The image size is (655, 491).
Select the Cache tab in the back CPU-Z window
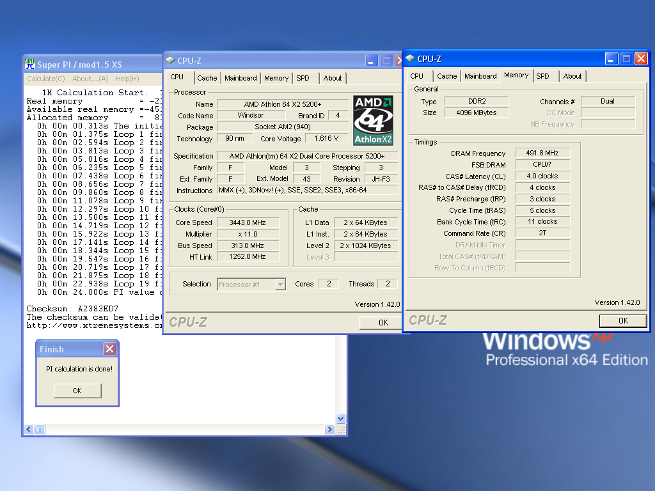(207, 78)
